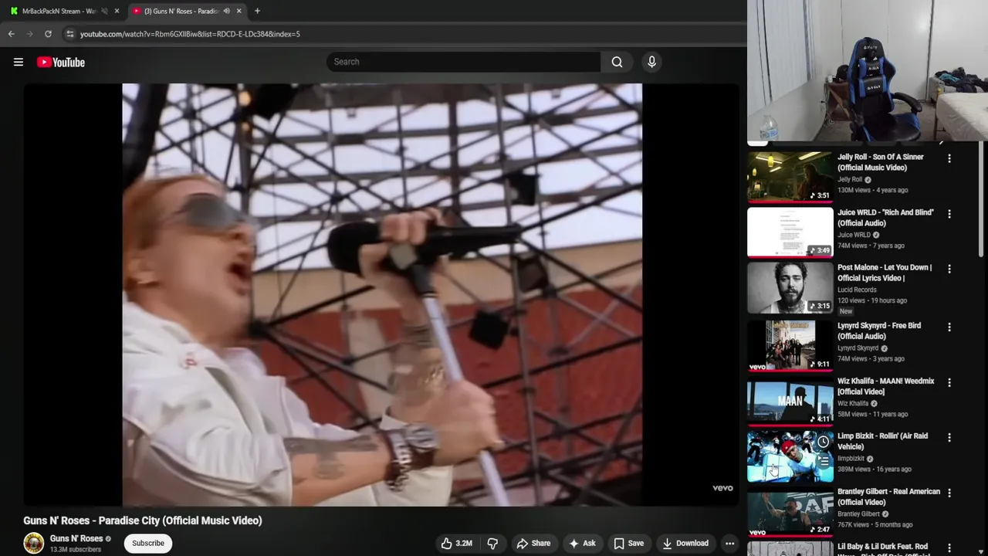Close the Guns N' Roses tab
This screenshot has width=988, height=556.
click(239, 11)
